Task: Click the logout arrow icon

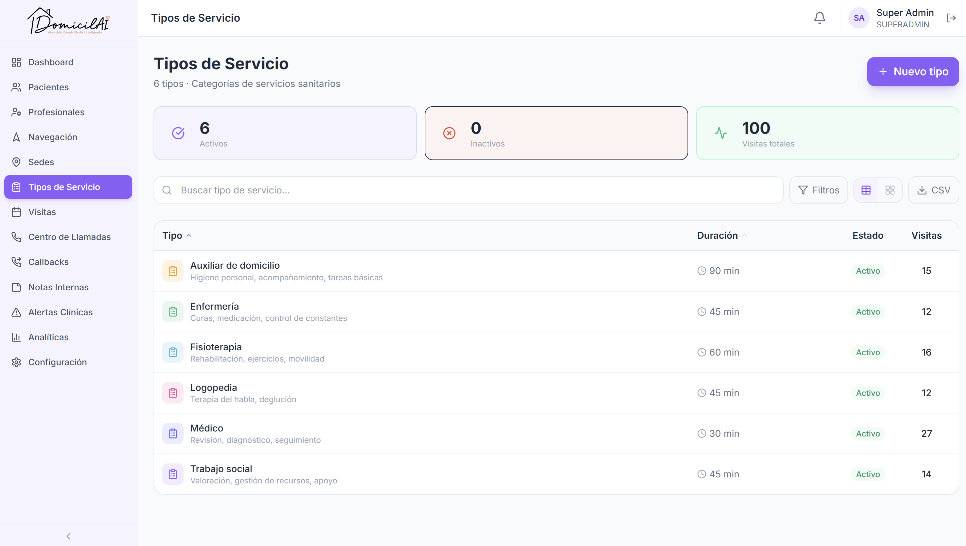Action: [951, 18]
